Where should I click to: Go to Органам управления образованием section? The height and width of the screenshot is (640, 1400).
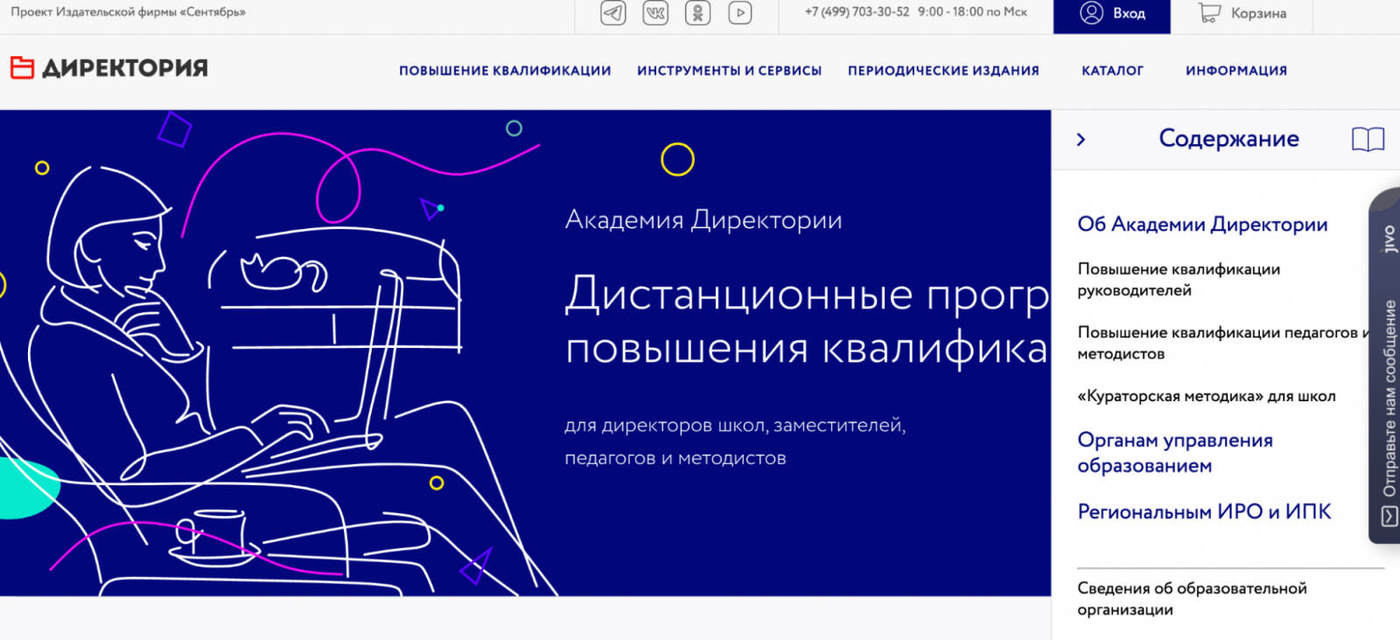[x=1175, y=453]
